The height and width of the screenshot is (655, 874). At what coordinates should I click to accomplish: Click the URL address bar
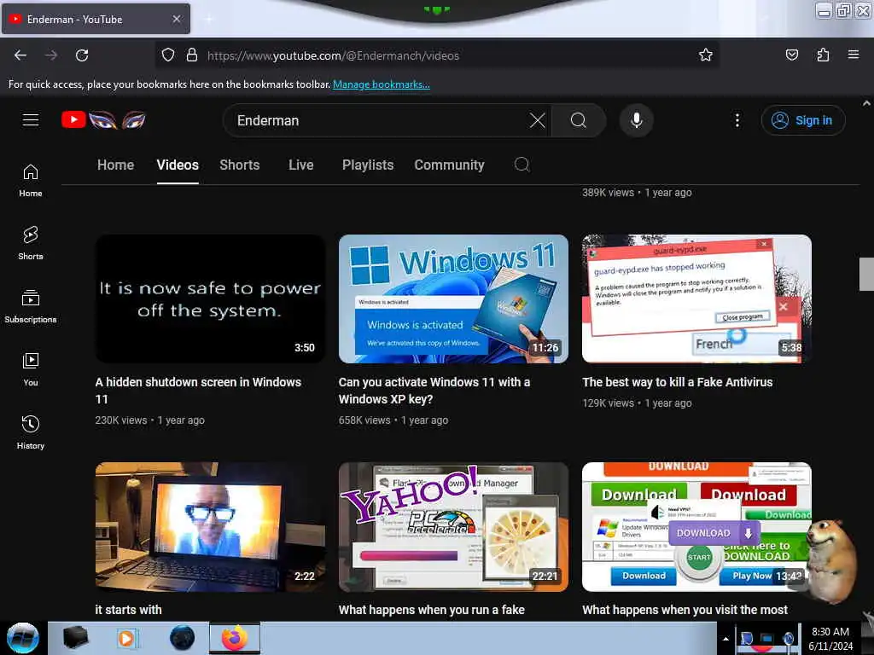tap(437, 55)
